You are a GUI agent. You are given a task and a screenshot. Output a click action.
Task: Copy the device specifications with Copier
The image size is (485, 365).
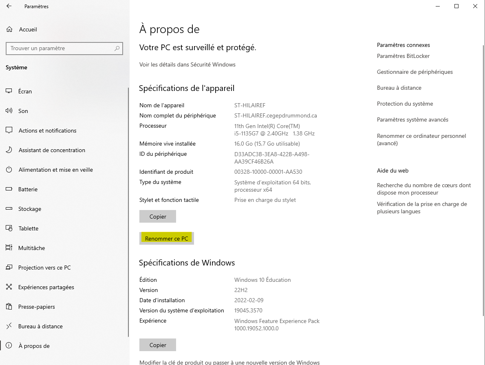coord(157,216)
